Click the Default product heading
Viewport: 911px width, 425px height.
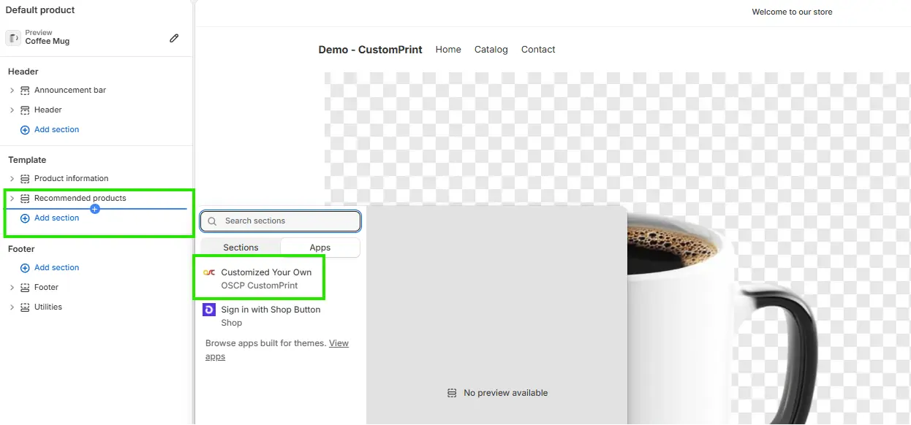pos(40,10)
